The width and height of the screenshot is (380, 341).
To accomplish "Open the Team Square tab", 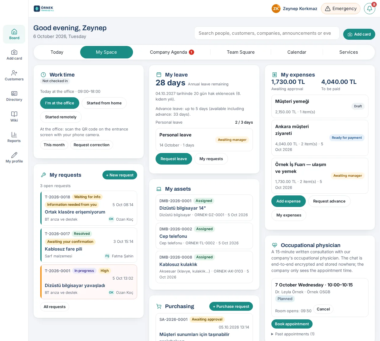I will click(x=241, y=52).
